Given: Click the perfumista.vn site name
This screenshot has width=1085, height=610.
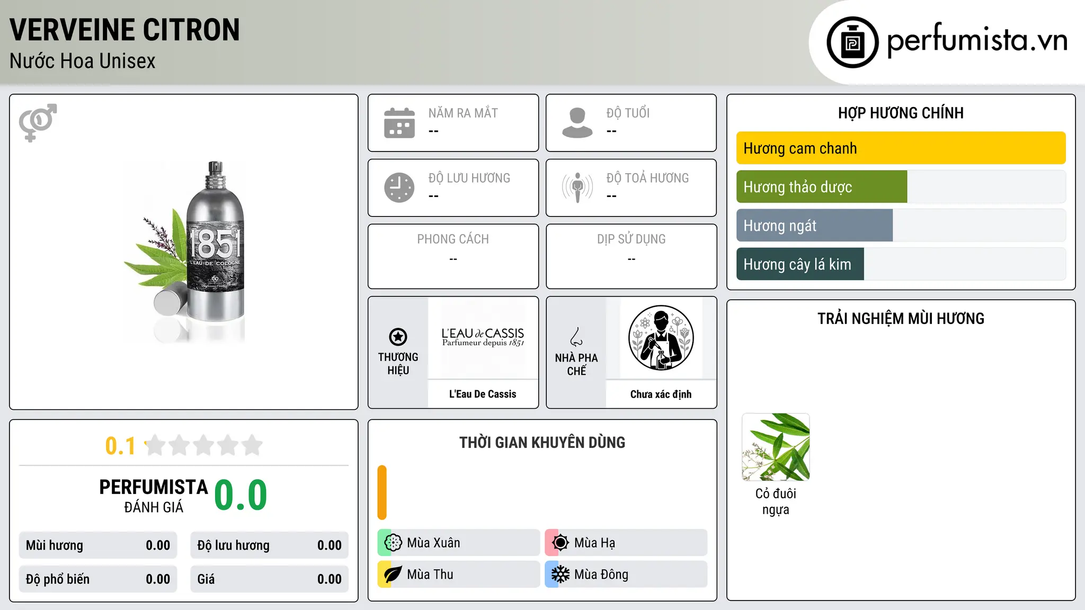Looking at the screenshot, I should pyautogui.click(x=977, y=40).
